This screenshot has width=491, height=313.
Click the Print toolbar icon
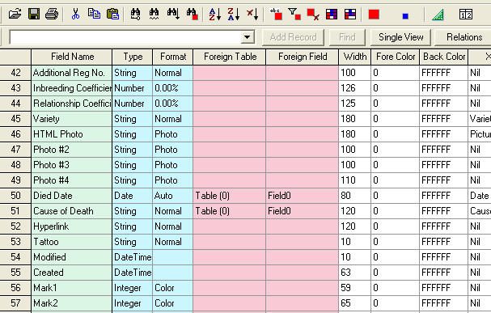pyautogui.click(x=52, y=14)
